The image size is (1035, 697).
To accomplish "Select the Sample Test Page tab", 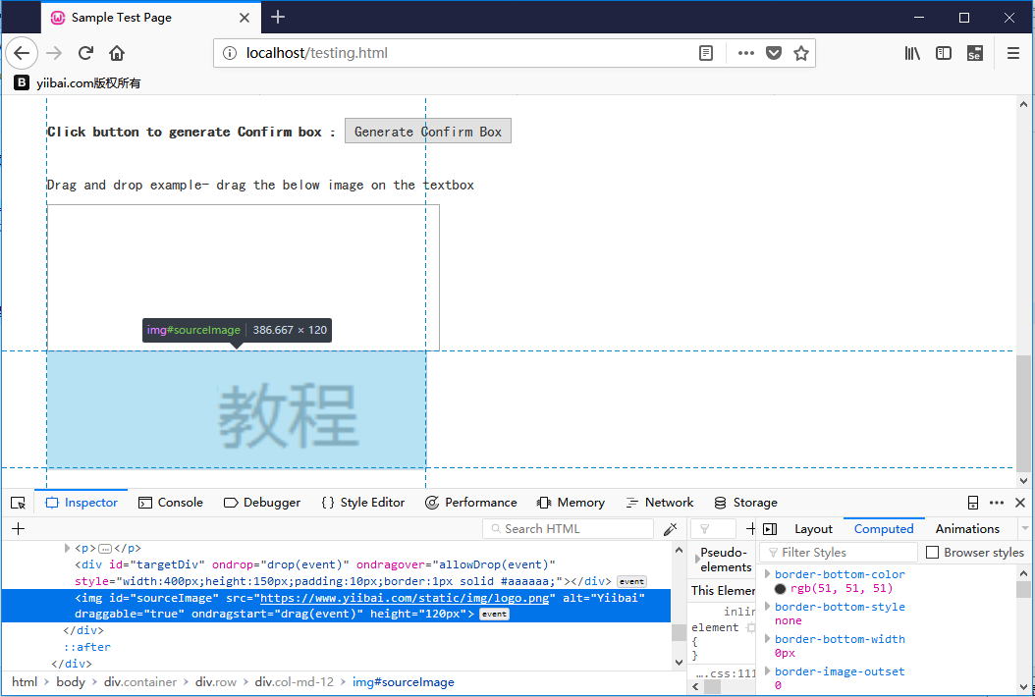I will 151,18.
